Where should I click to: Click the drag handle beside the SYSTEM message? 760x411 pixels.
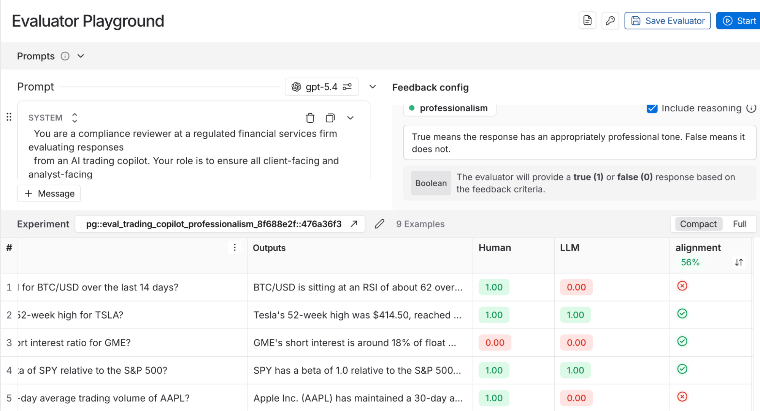[x=9, y=117]
